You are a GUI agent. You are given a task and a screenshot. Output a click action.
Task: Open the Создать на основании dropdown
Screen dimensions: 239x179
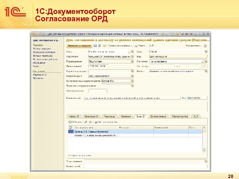pyautogui.click(x=120, y=46)
